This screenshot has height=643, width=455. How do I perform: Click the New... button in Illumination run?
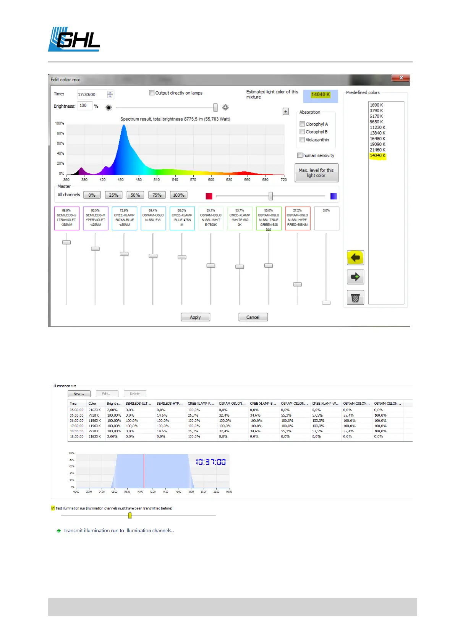(x=79, y=394)
